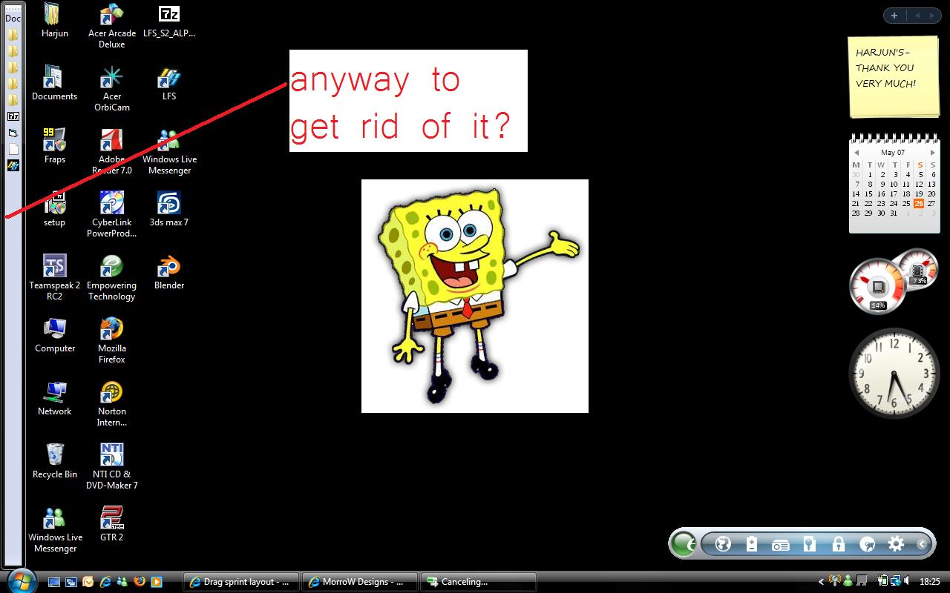Click Show Desktop in Quick Launch
The height and width of the screenshot is (593, 950).
point(54,582)
